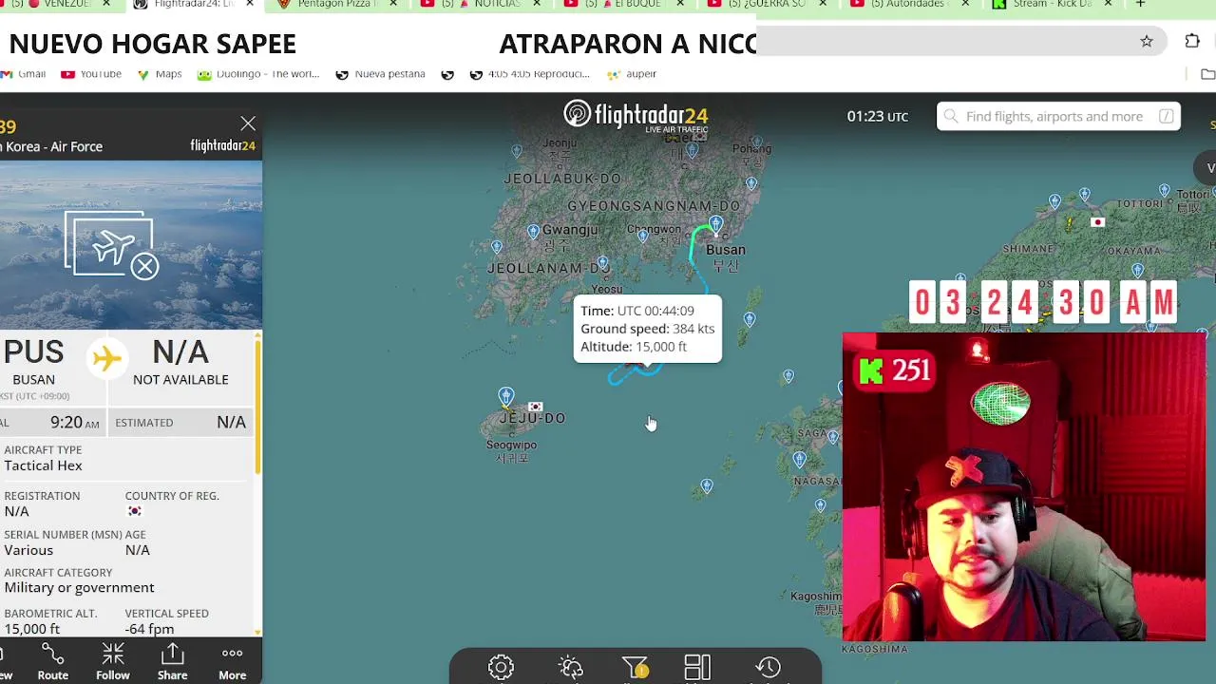Click the '-64 fpm' vertical speed value
Image resolution: width=1216 pixels, height=684 pixels.
pos(149,629)
